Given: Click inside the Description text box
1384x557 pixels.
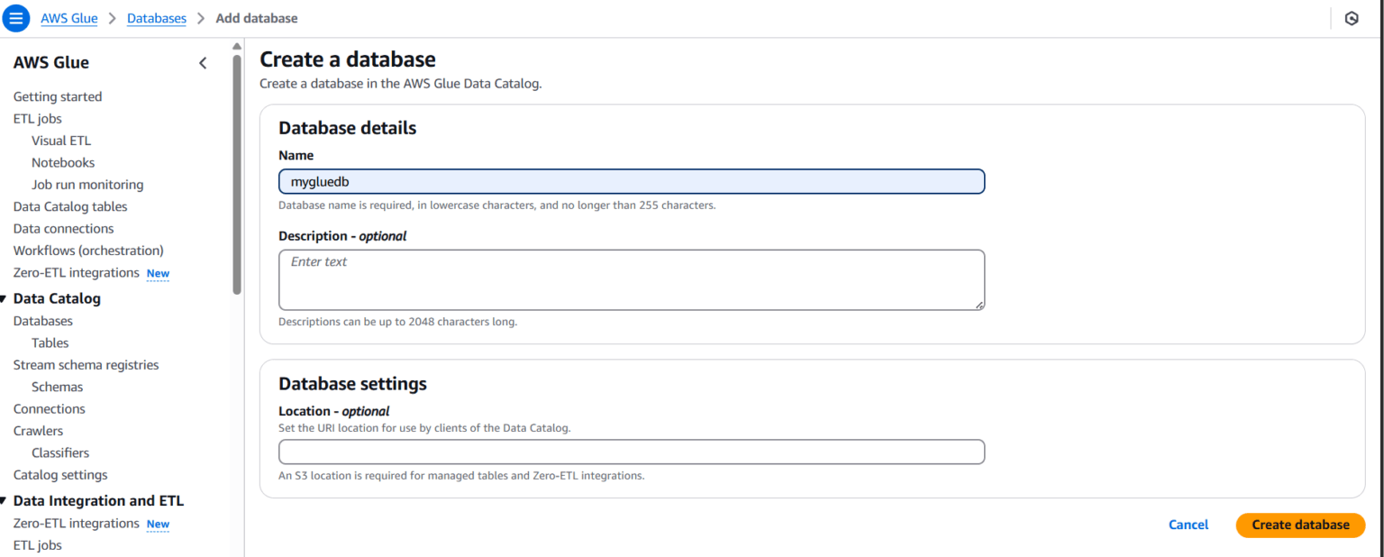Looking at the screenshot, I should (x=631, y=279).
